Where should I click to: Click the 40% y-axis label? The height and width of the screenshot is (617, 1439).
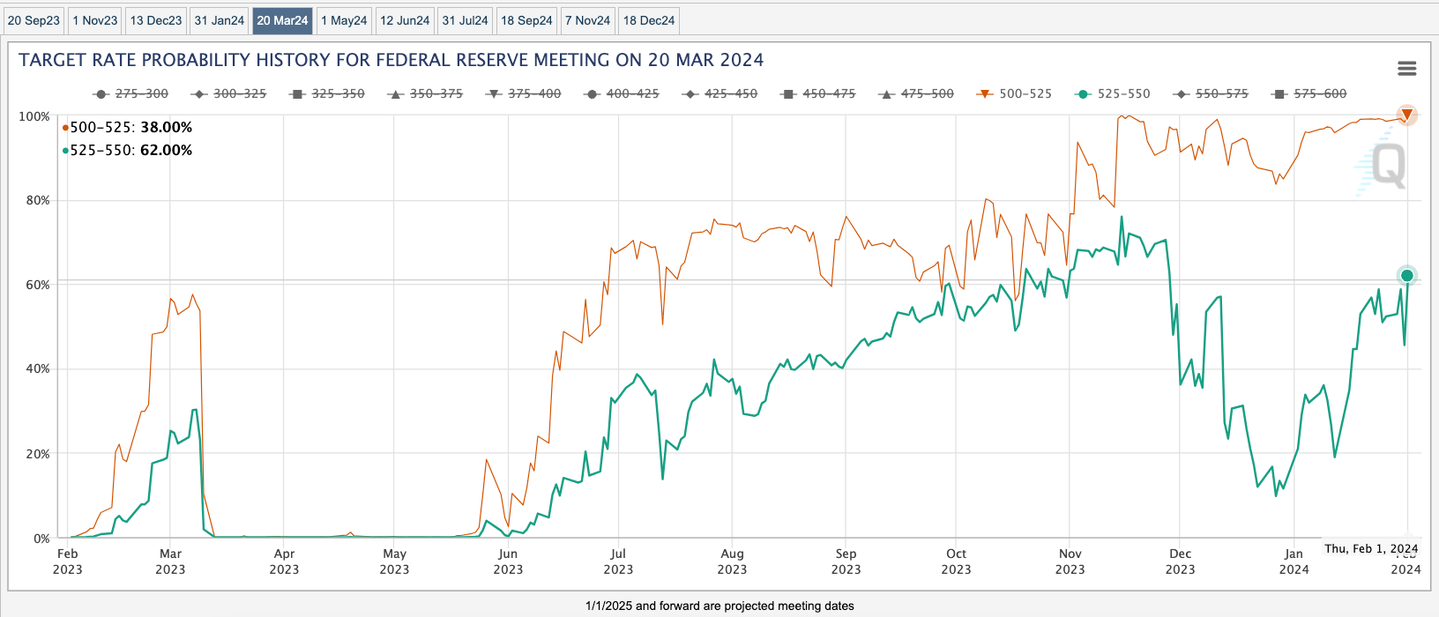pyautogui.click(x=38, y=368)
